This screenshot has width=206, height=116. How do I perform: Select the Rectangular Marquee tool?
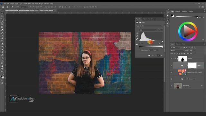2,16
